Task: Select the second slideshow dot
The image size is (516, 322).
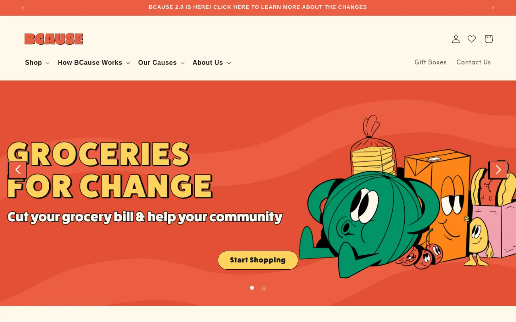Action: pyautogui.click(x=264, y=288)
